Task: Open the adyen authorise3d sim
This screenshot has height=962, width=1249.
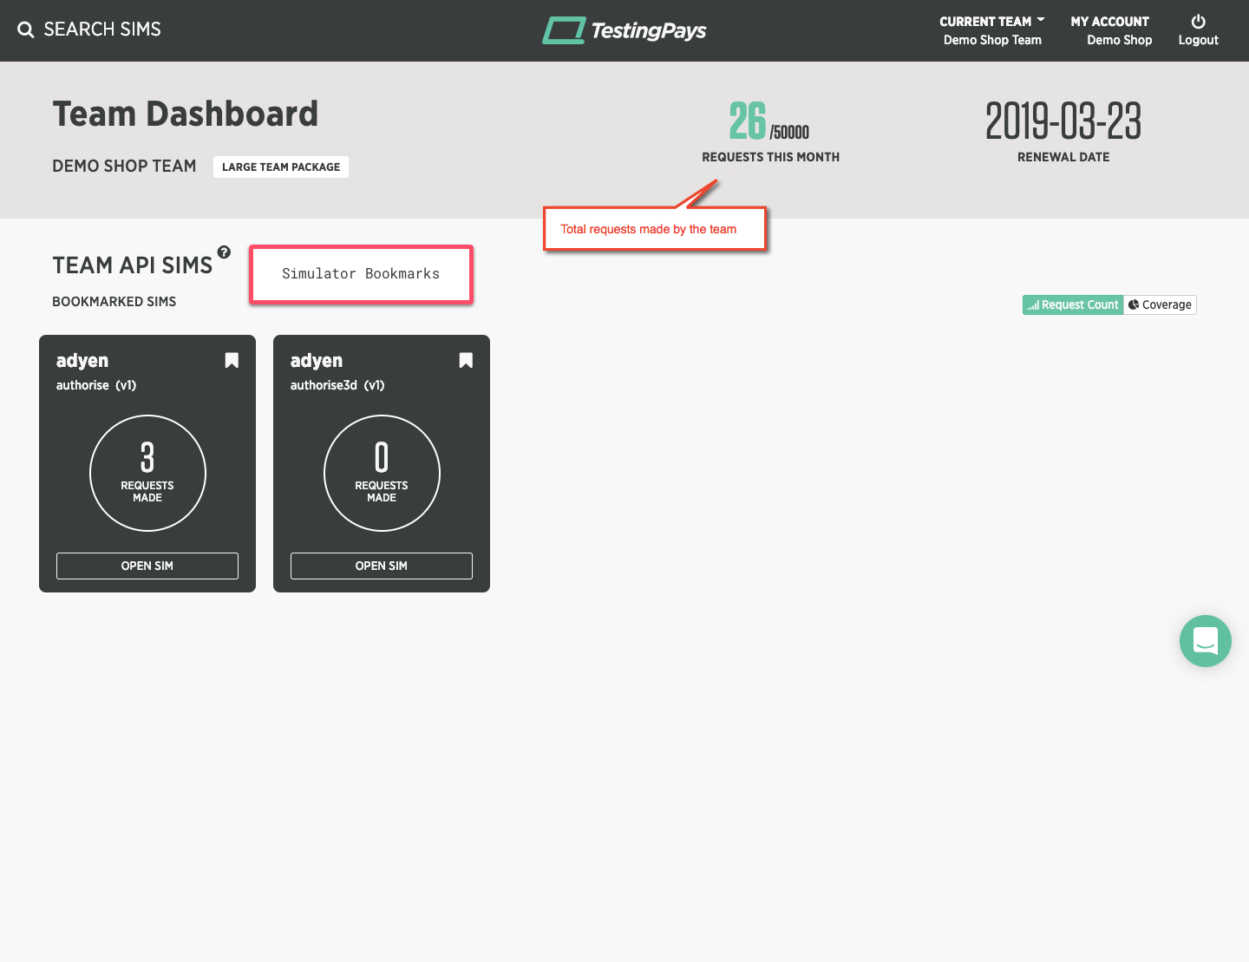Action: coord(382,566)
